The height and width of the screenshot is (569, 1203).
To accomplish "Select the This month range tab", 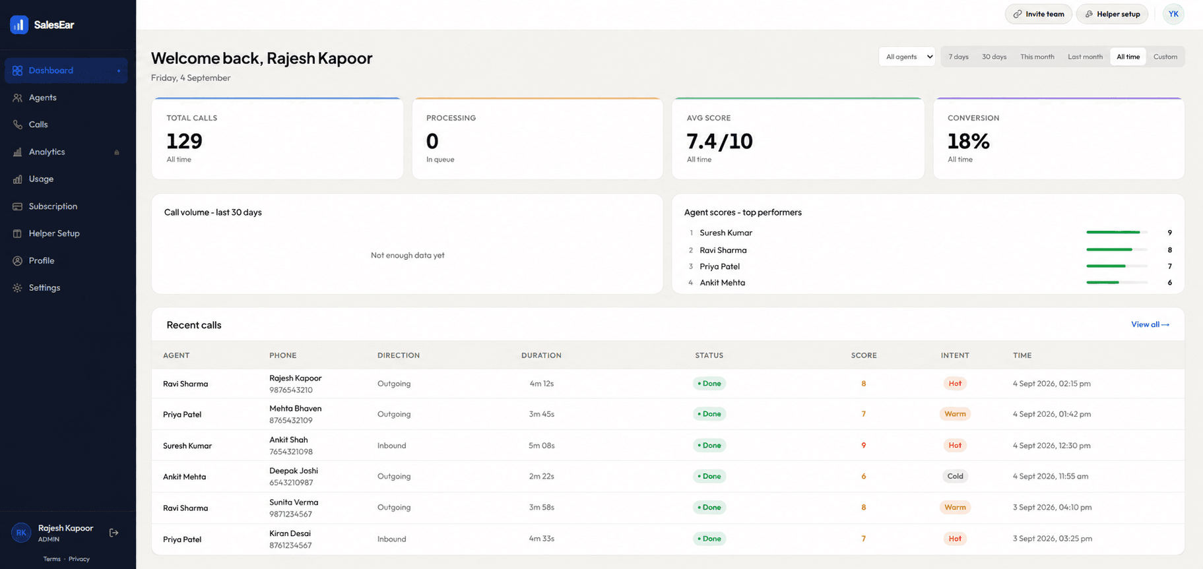I will (1037, 57).
